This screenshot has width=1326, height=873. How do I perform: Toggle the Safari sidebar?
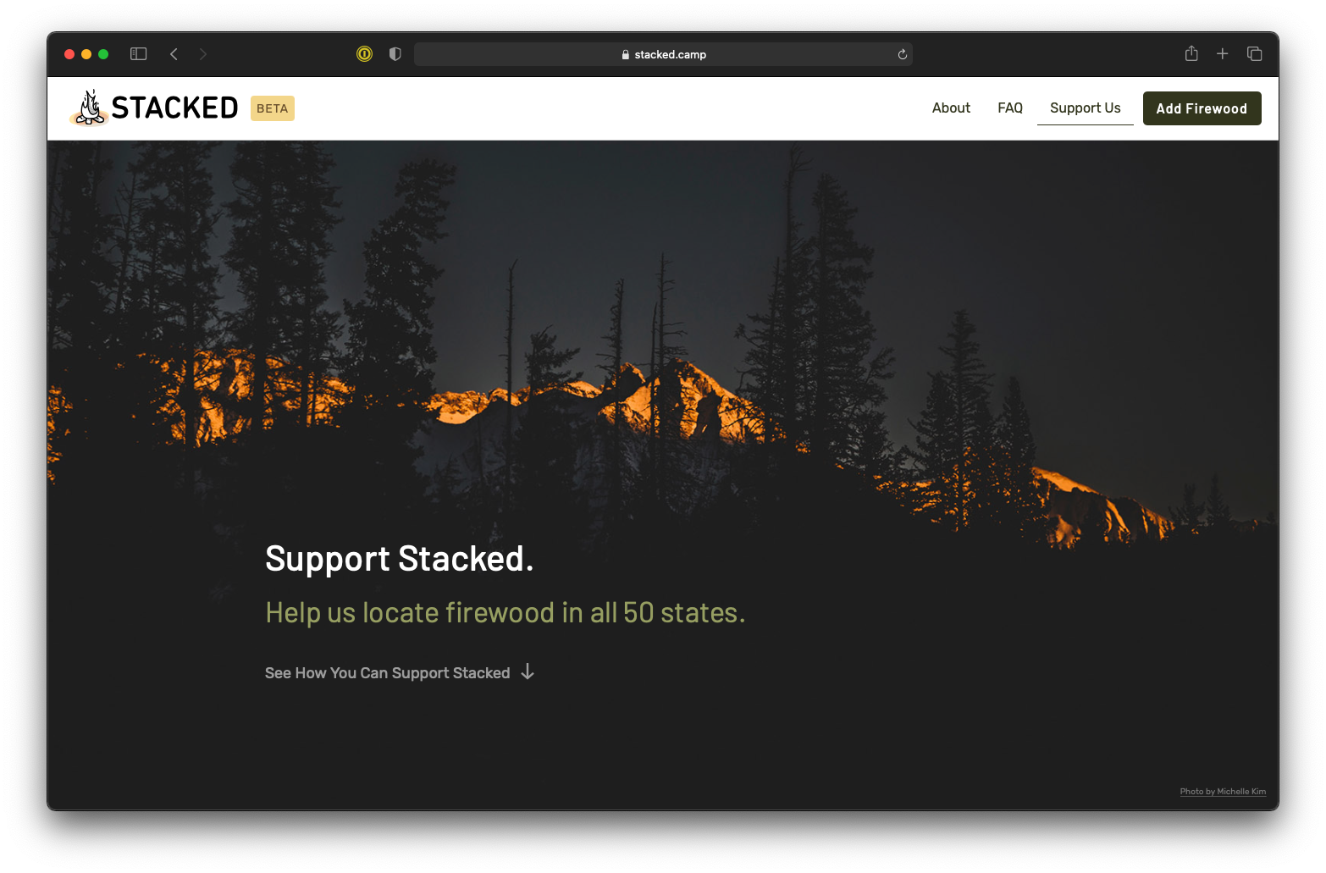click(137, 53)
